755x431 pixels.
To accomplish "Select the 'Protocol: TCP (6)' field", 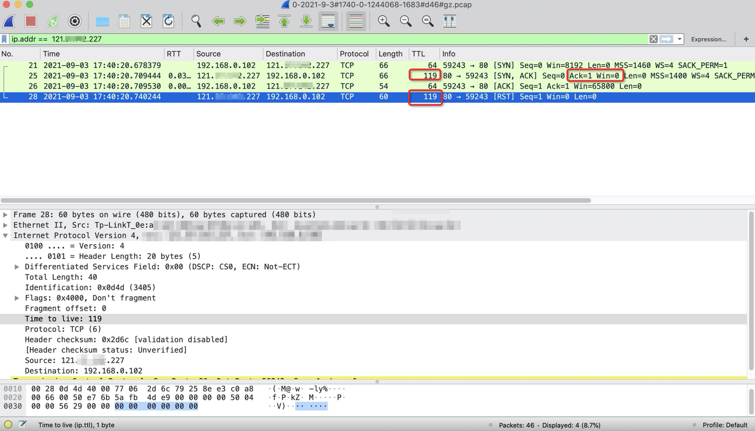I will (63, 329).
